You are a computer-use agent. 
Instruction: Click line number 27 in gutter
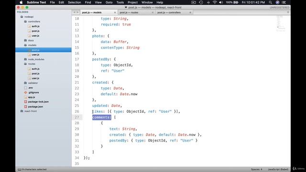(76, 117)
